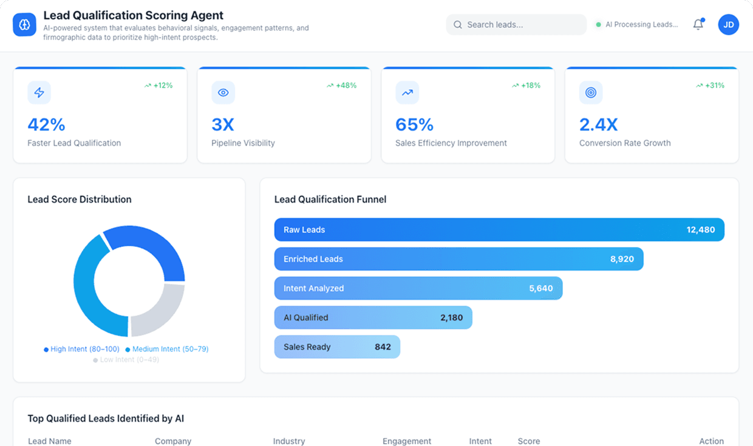Select the Raw Leads funnel bar

click(x=498, y=229)
